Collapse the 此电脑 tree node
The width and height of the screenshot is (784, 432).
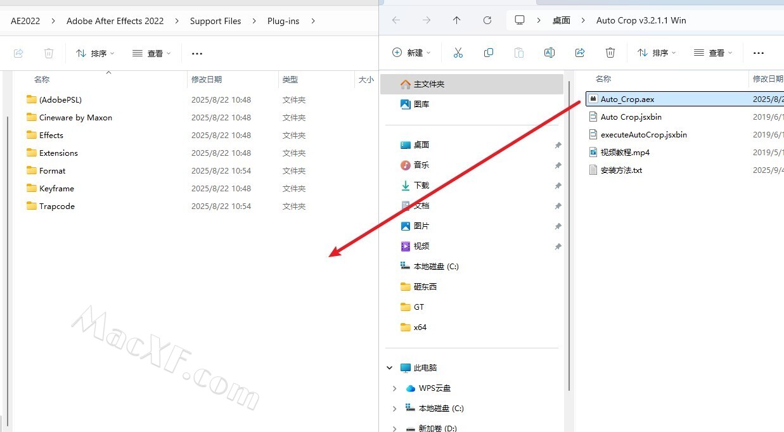click(389, 367)
